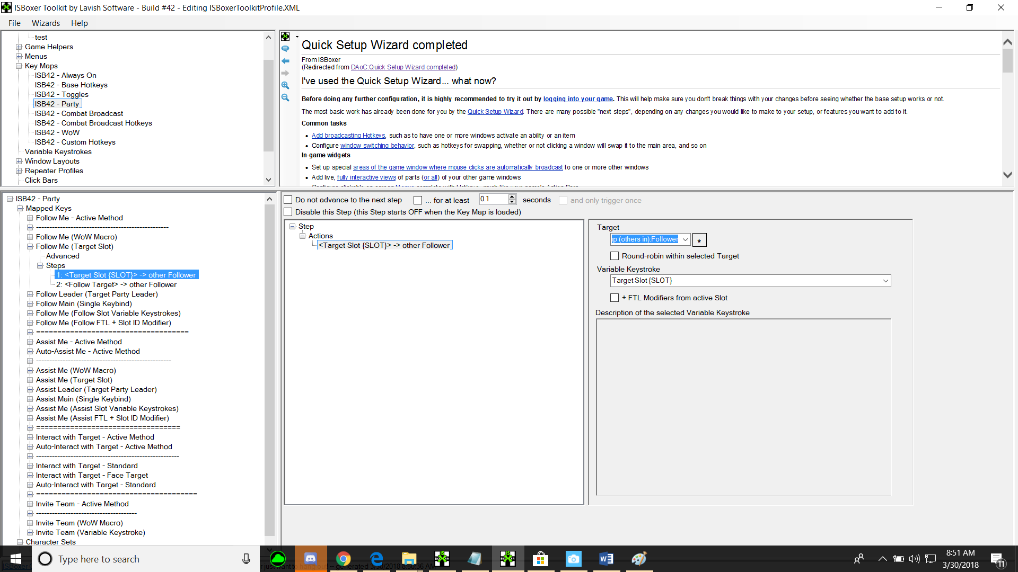Open Microsoft Word from taskbar
The width and height of the screenshot is (1018, 572).
pyautogui.click(x=606, y=559)
